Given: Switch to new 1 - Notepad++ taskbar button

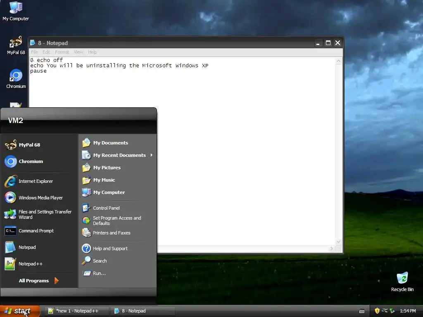Looking at the screenshot, I should [x=77, y=311].
